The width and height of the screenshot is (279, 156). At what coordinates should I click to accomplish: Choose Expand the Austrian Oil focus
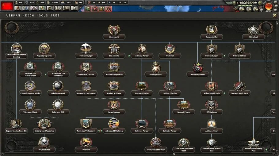(x=16, y=126)
